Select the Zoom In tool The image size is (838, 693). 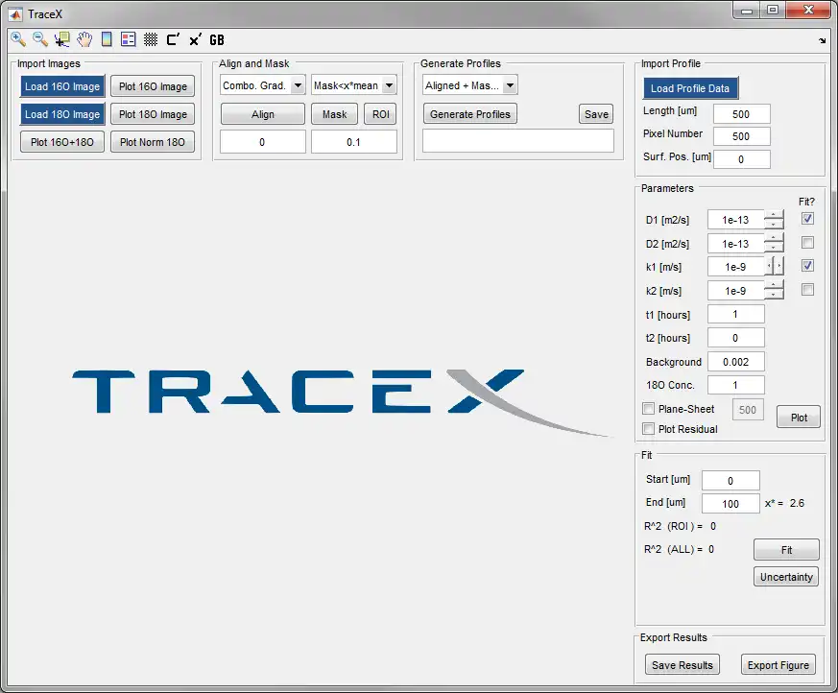tap(17, 39)
